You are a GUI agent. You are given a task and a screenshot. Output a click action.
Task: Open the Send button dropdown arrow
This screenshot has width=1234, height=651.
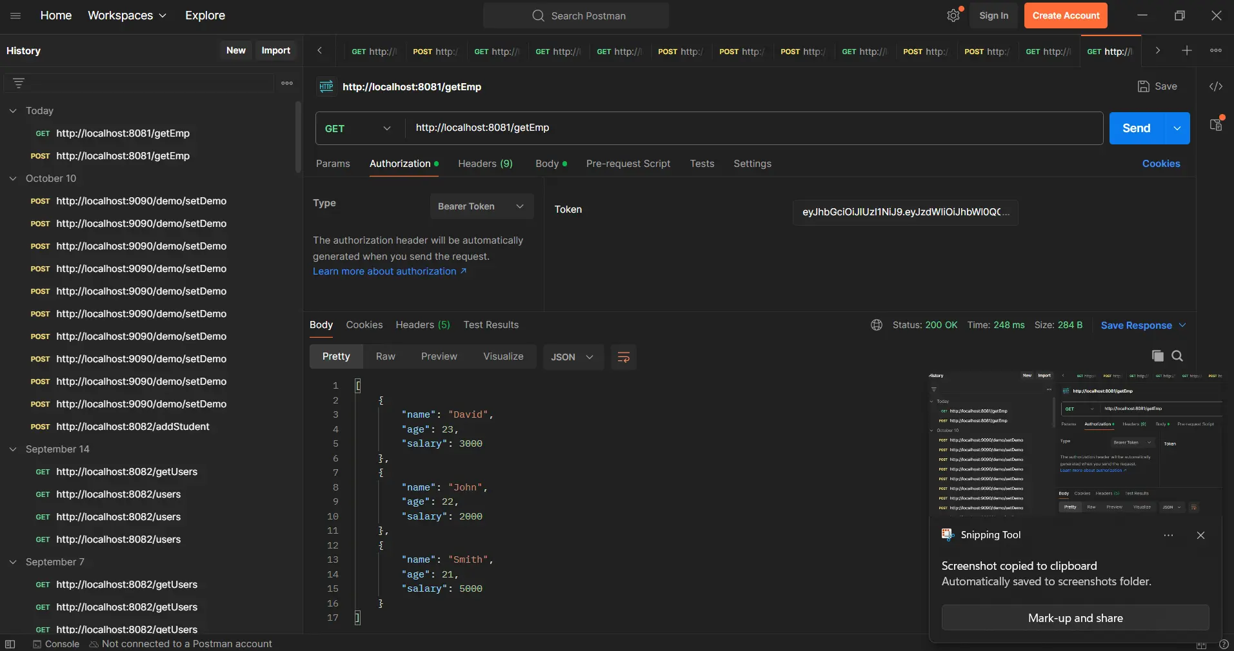pyautogui.click(x=1178, y=128)
